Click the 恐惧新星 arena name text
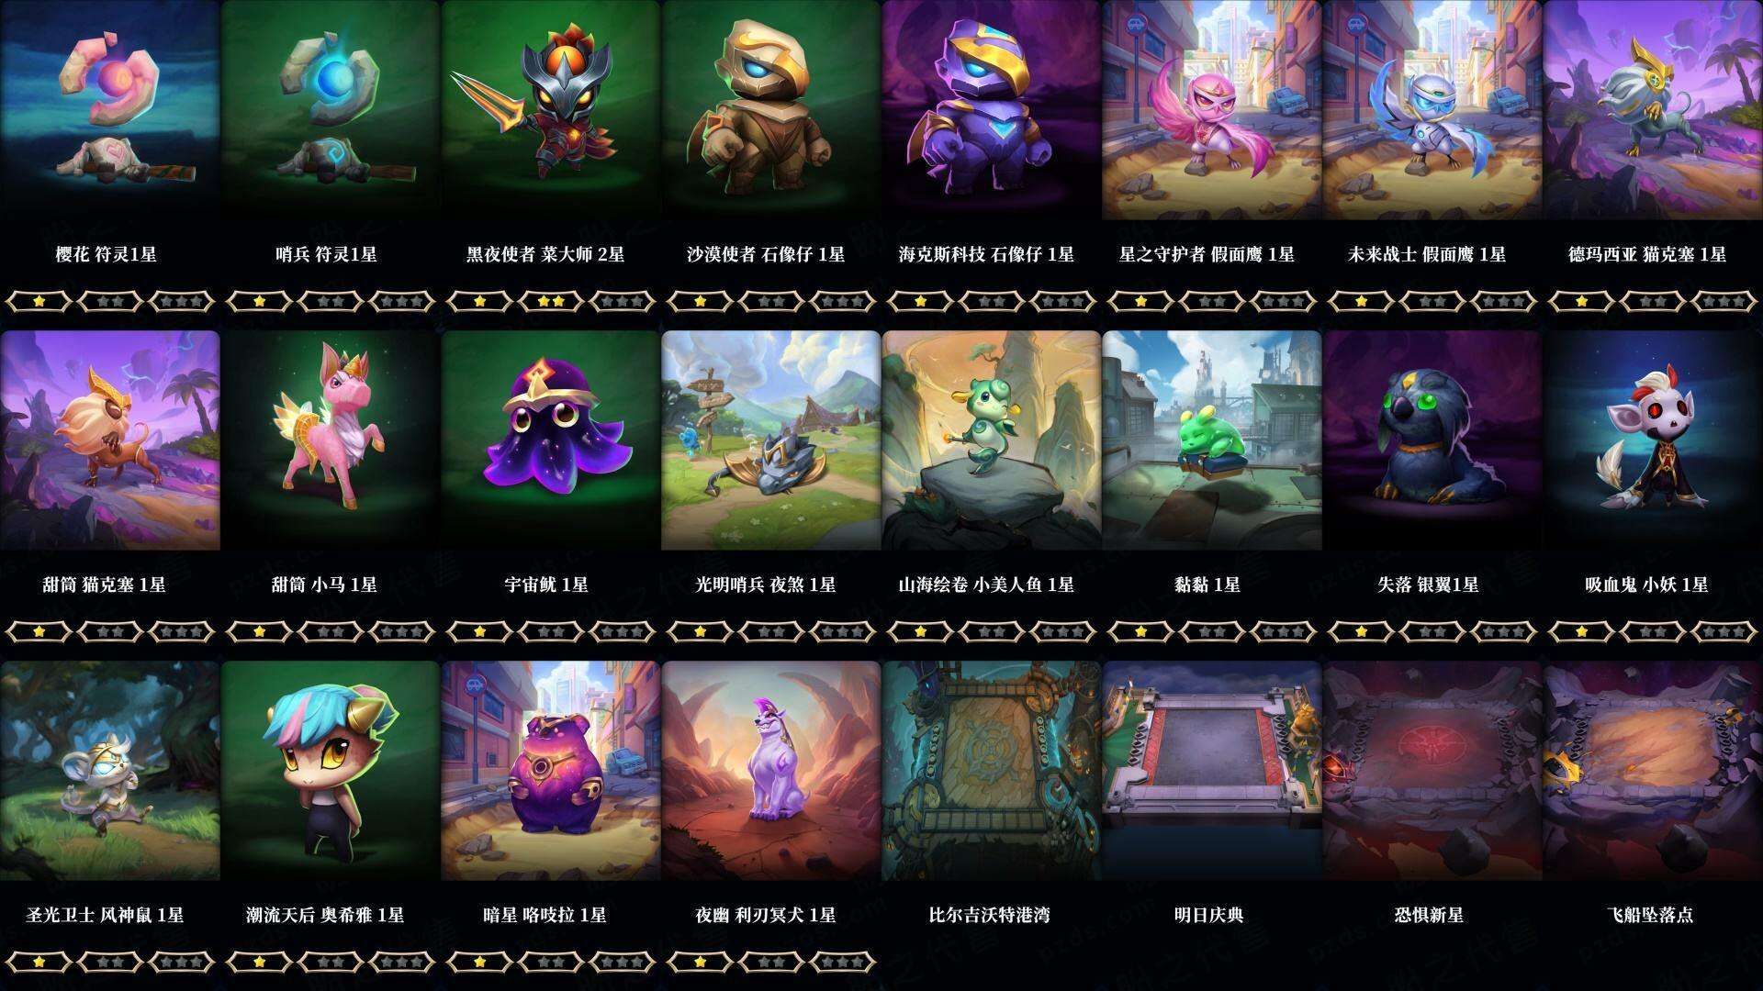This screenshot has height=991, width=1763. click(x=1429, y=915)
